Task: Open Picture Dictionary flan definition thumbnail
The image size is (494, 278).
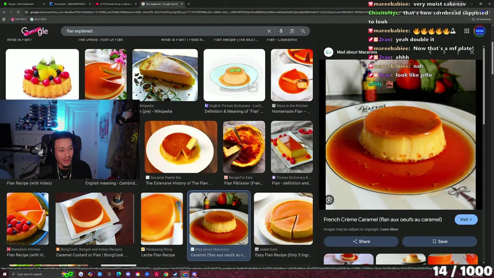Action: 292,147
